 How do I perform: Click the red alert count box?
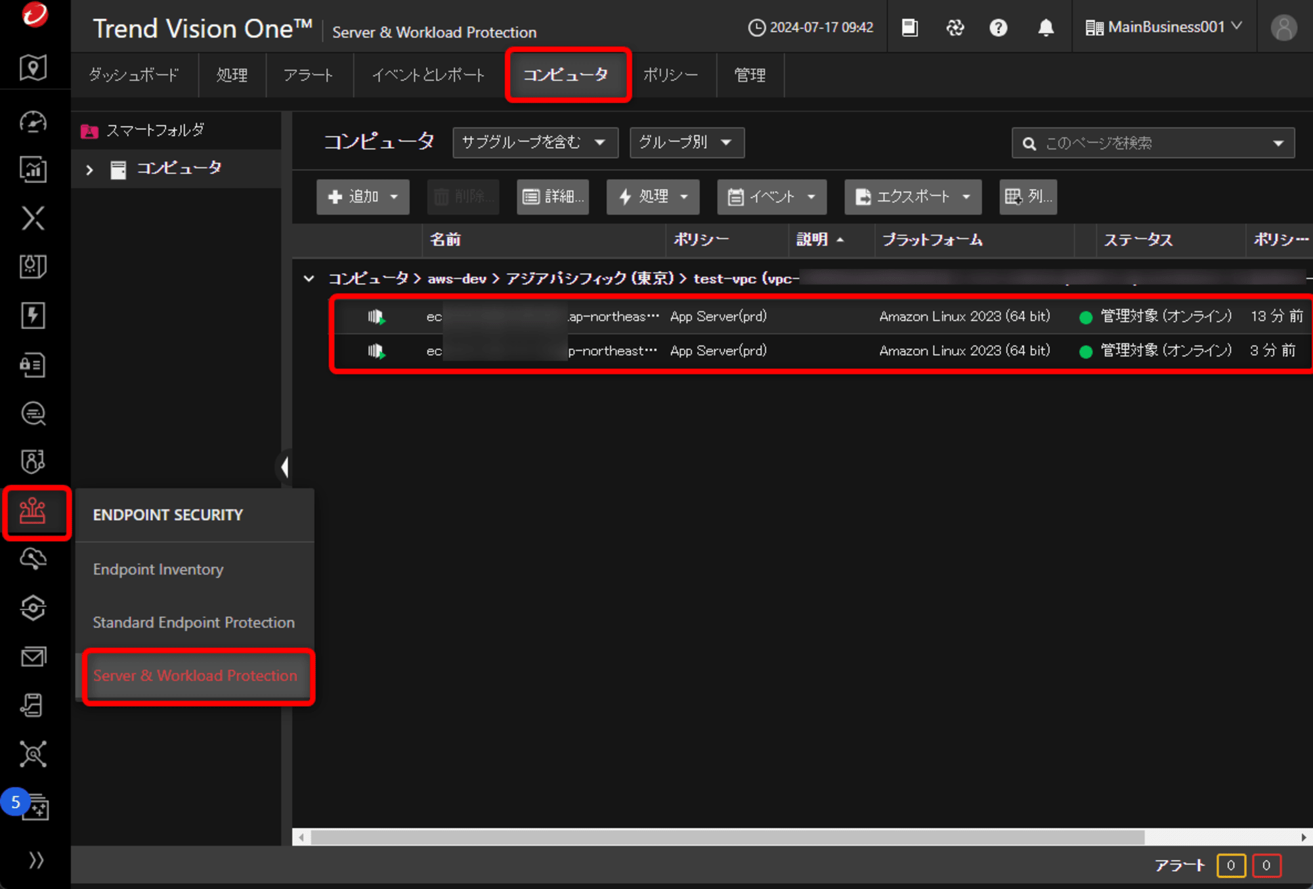point(1266,865)
